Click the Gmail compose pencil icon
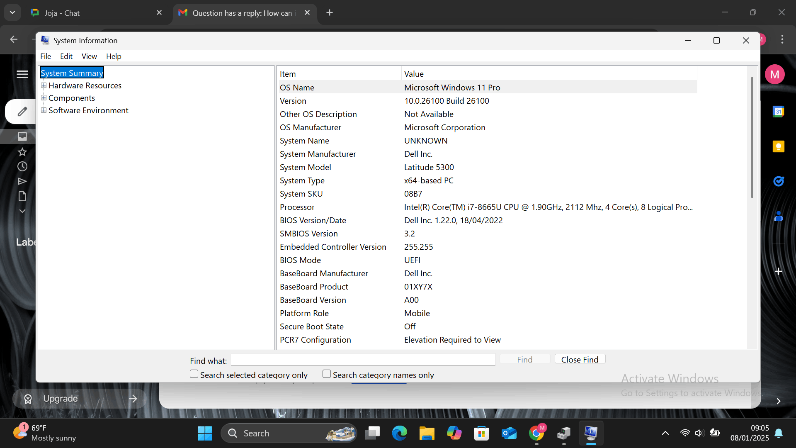The height and width of the screenshot is (448, 796). 22,112
